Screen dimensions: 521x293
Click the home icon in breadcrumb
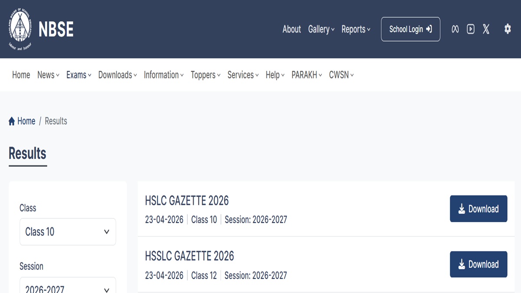[x=12, y=122]
